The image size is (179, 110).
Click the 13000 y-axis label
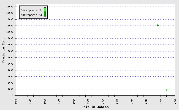click(10, 13)
